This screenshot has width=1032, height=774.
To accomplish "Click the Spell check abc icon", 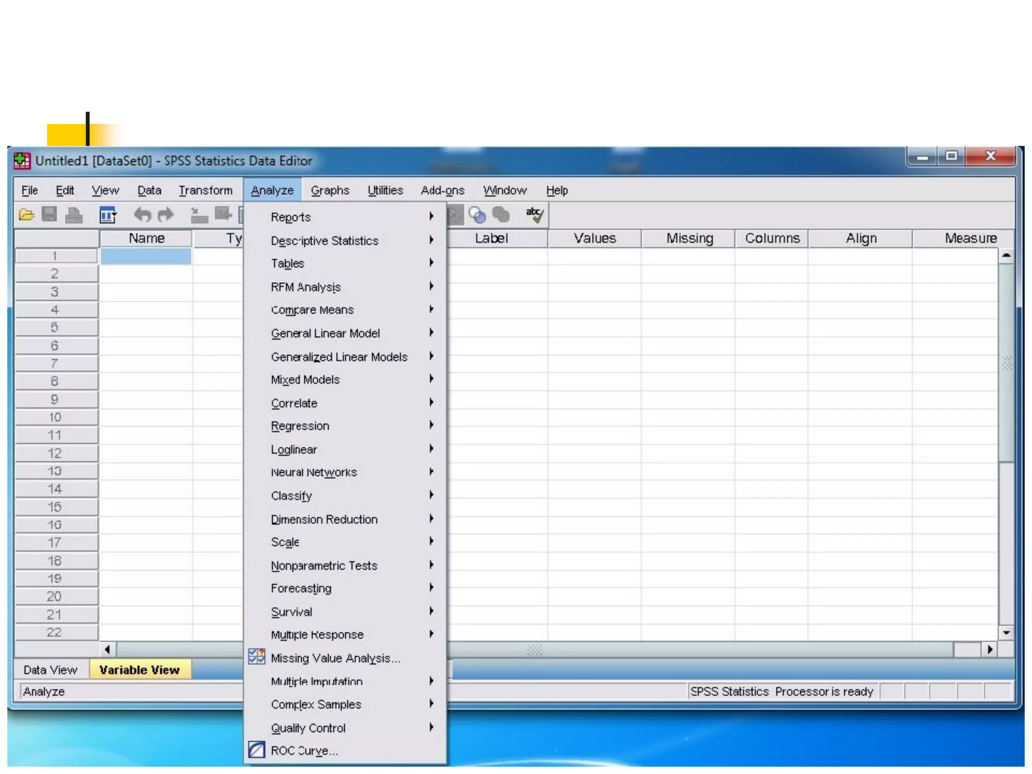I will (x=534, y=215).
